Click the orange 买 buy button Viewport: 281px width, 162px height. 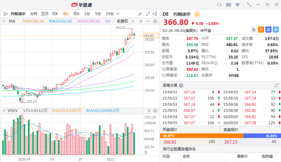[x=261, y=30]
